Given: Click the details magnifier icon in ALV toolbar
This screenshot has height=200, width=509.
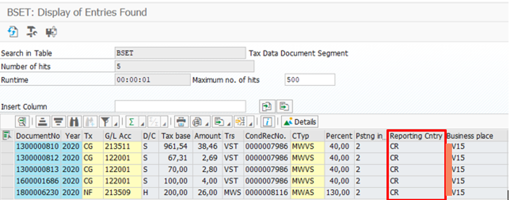Looking at the screenshot, I should point(22,122).
